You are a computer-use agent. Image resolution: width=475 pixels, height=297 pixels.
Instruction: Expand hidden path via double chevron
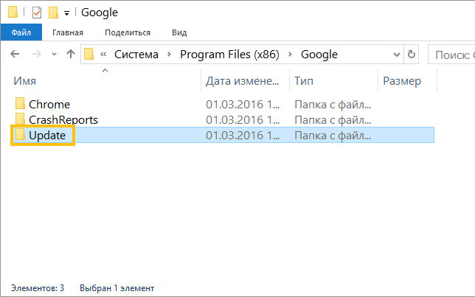click(x=103, y=55)
